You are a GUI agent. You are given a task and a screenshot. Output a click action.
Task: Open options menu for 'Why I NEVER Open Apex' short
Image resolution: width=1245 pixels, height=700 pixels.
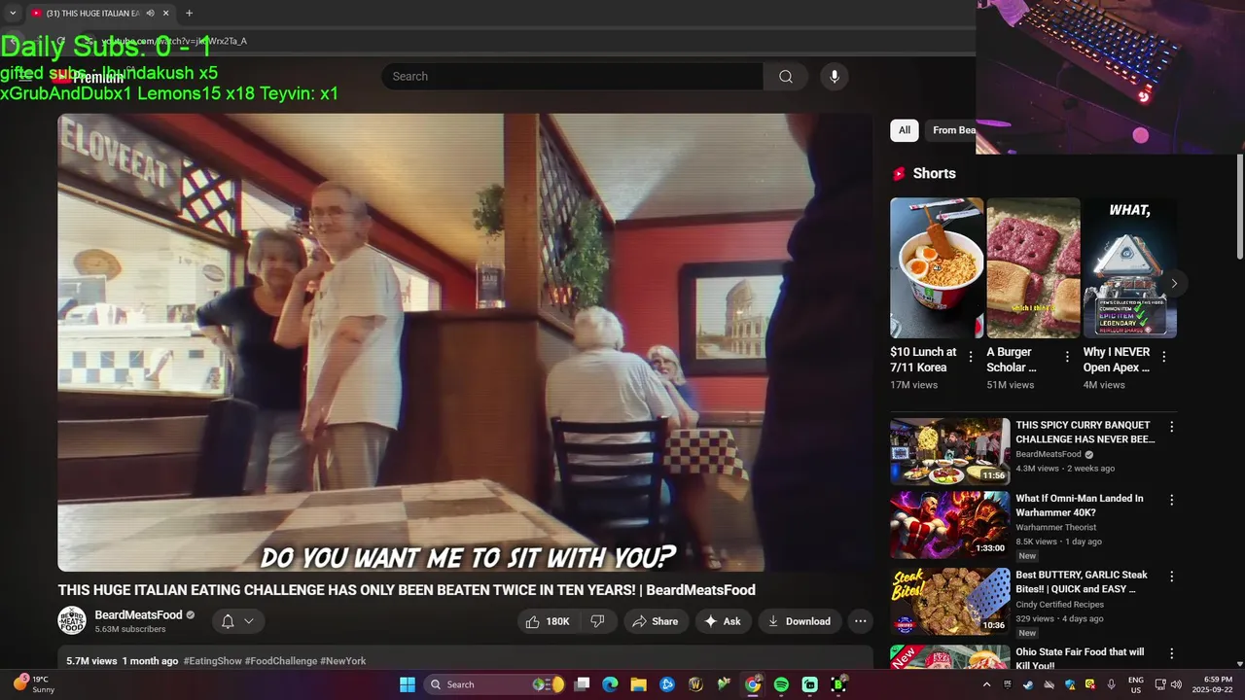pyautogui.click(x=1164, y=357)
